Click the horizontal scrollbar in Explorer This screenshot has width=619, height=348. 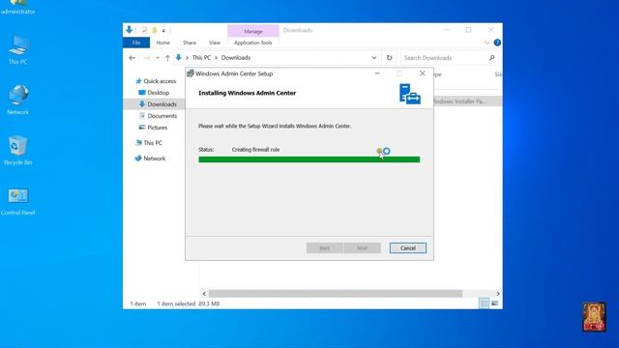(x=336, y=294)
